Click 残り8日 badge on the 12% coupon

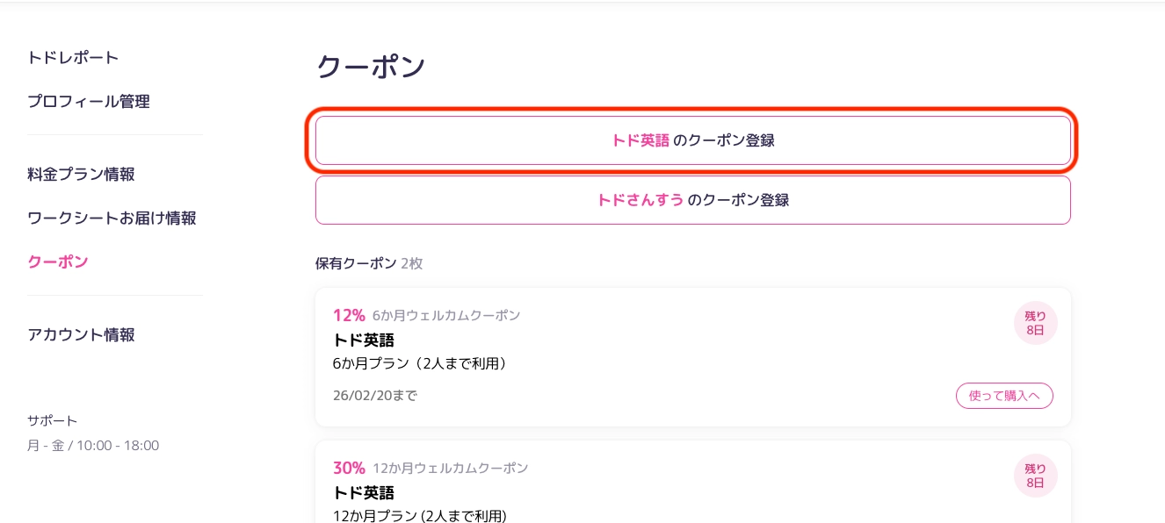coord(1035,323)
